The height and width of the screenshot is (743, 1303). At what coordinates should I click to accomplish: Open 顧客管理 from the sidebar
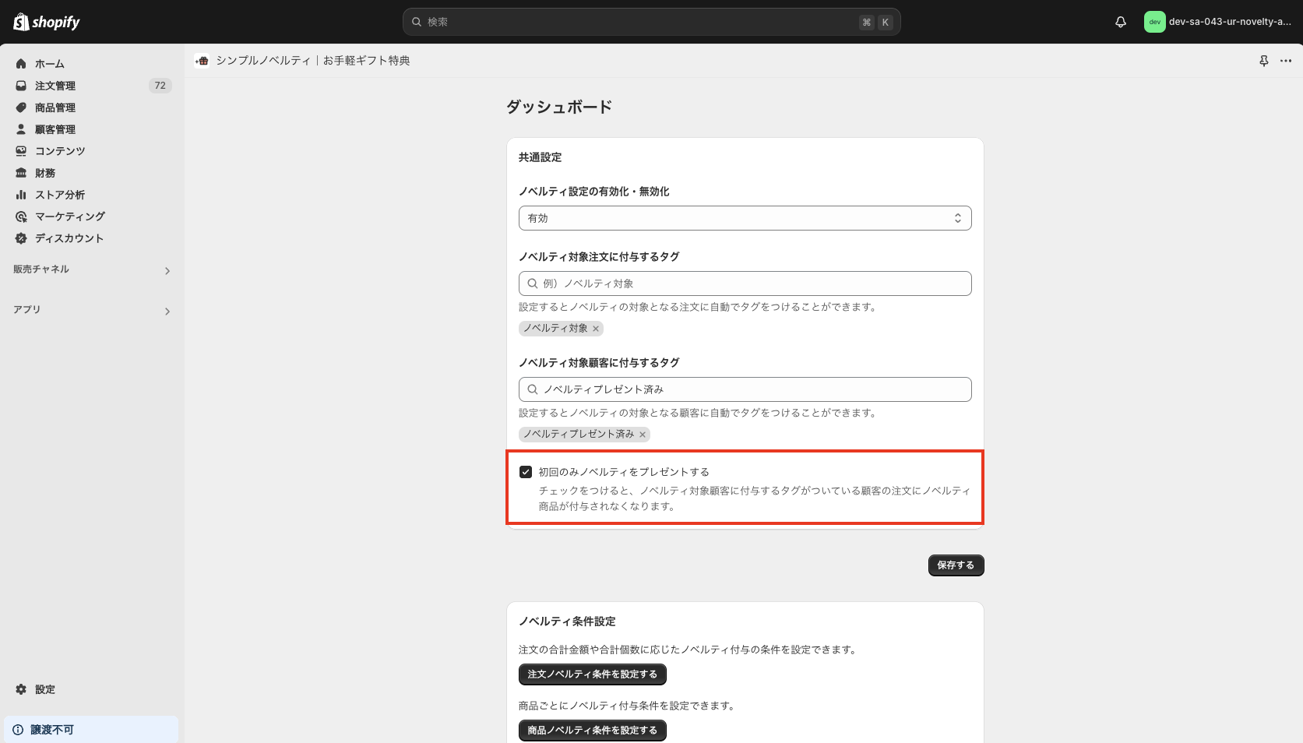point(55,129)
